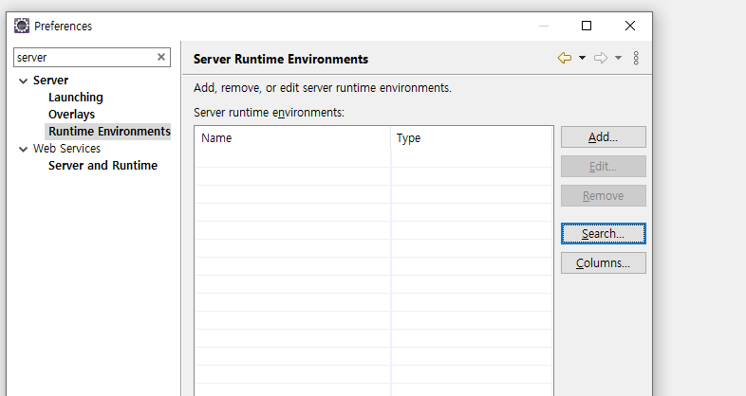Close the Preferences dialog

click(630, 26)
